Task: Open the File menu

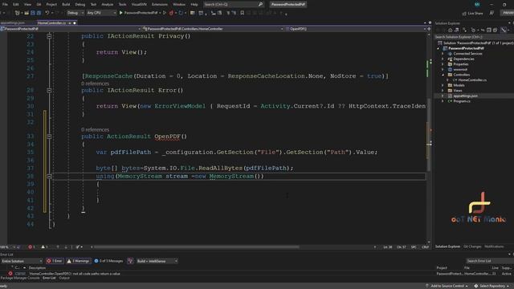Action: 5,4
